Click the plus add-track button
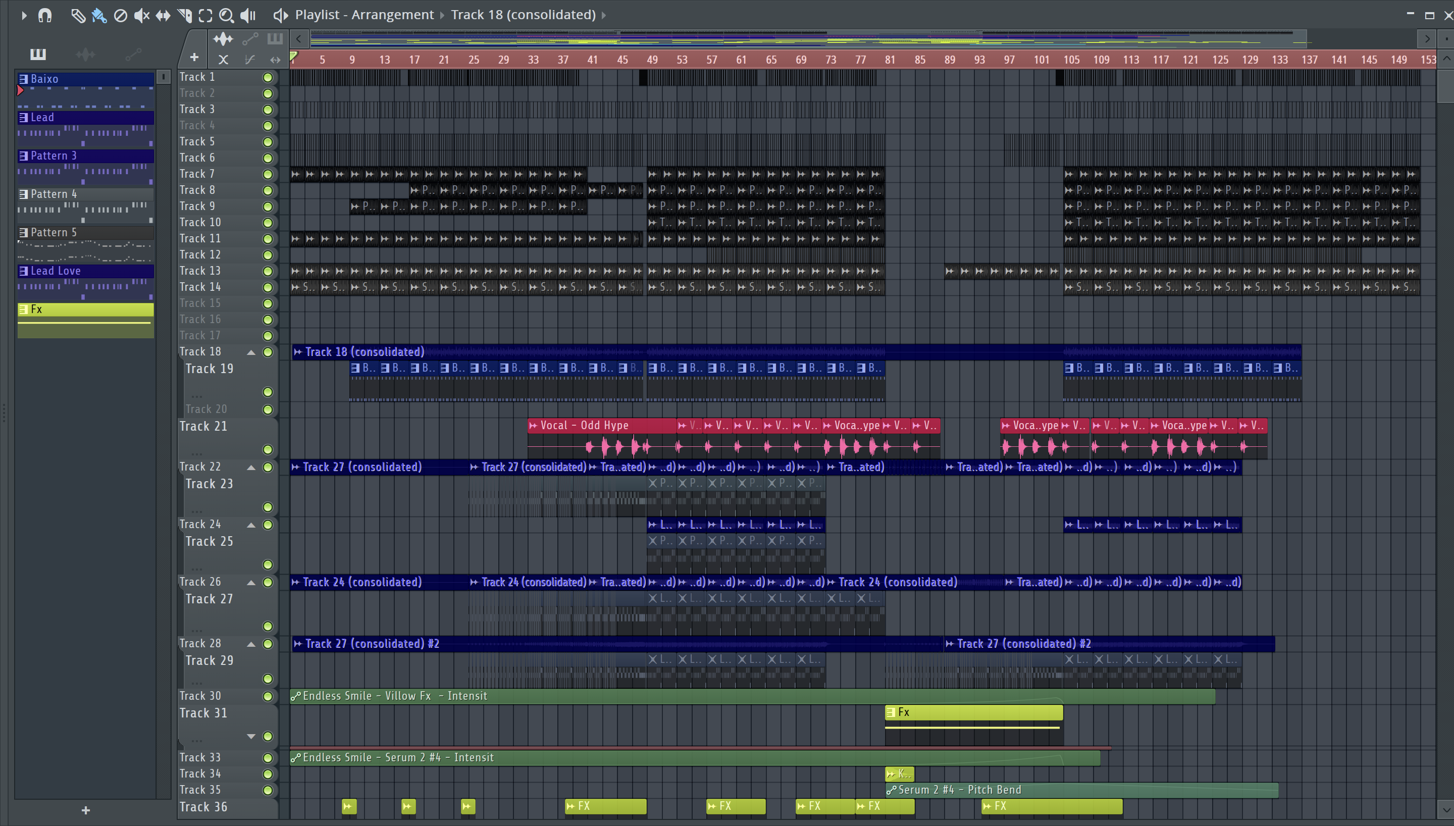 (194, 57)
